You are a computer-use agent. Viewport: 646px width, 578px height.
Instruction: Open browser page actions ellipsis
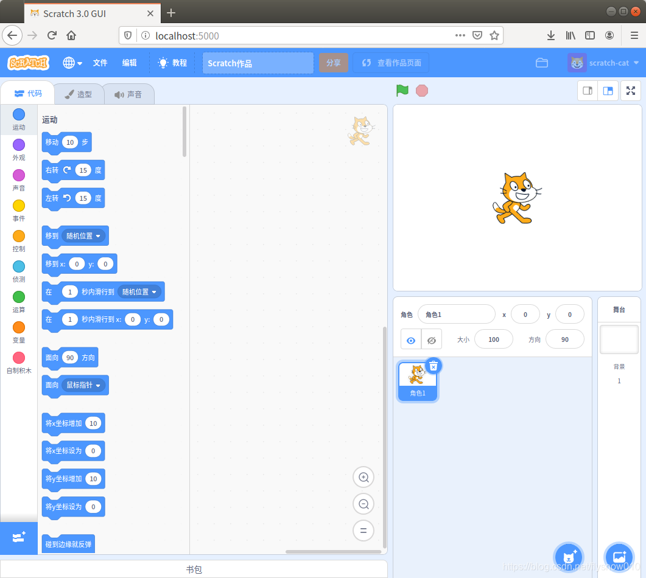click(460, 35)
